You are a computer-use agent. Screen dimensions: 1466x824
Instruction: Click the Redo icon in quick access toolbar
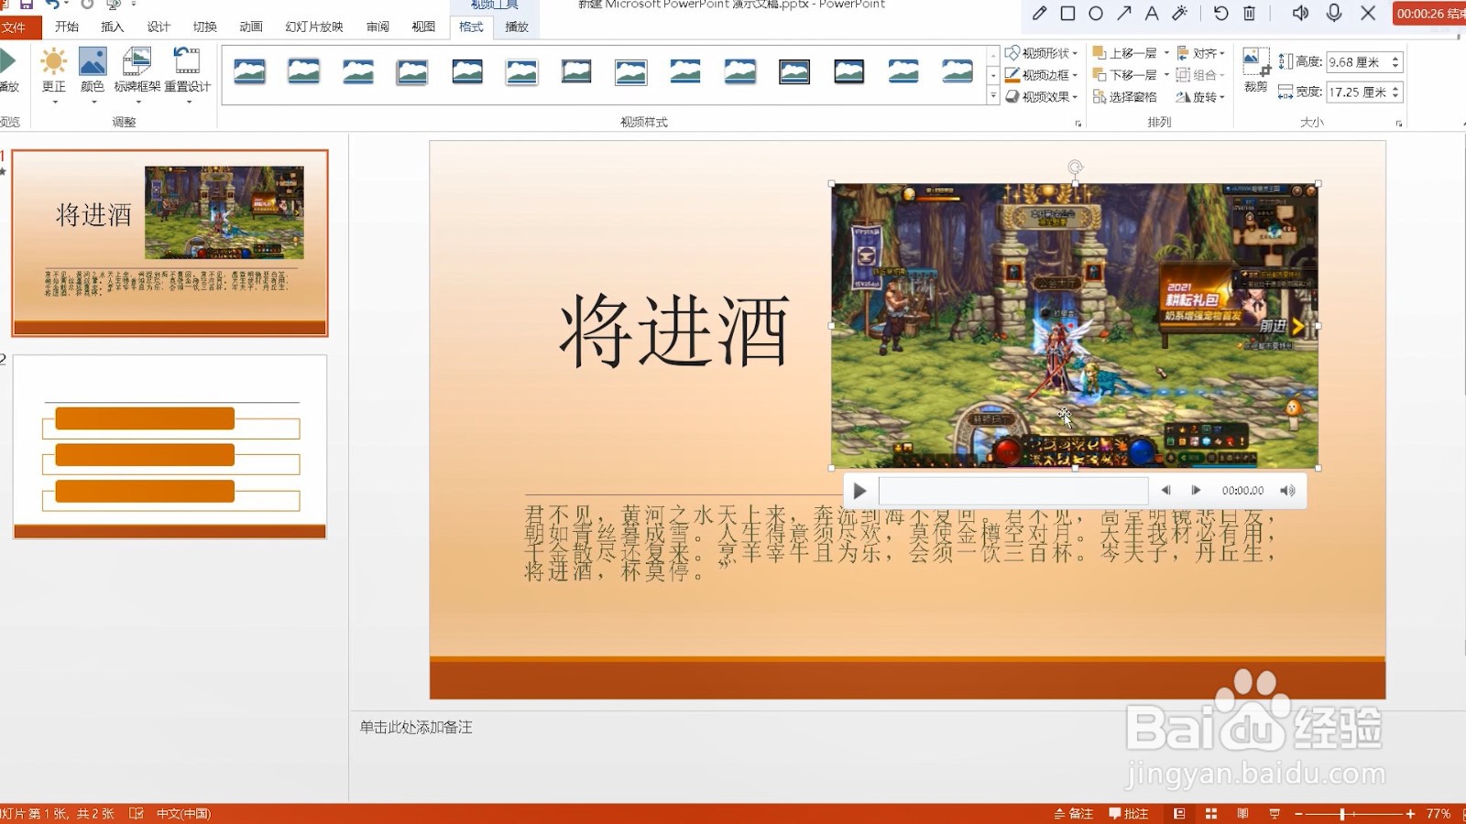[x=87, y=5]
